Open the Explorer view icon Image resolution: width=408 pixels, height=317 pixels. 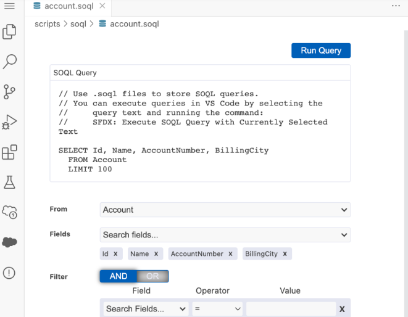pyautogui.click(x=9, y=31)
